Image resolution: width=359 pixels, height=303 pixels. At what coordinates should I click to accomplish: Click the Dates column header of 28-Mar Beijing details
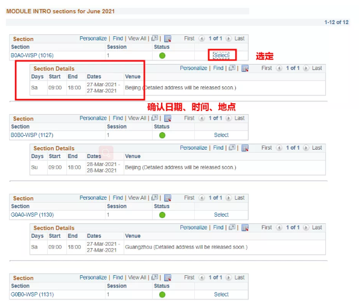94,156
